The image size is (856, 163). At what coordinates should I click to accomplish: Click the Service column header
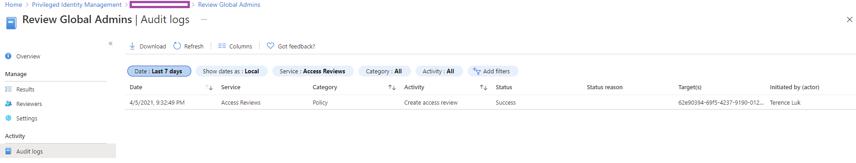click(x=231, y=87)
